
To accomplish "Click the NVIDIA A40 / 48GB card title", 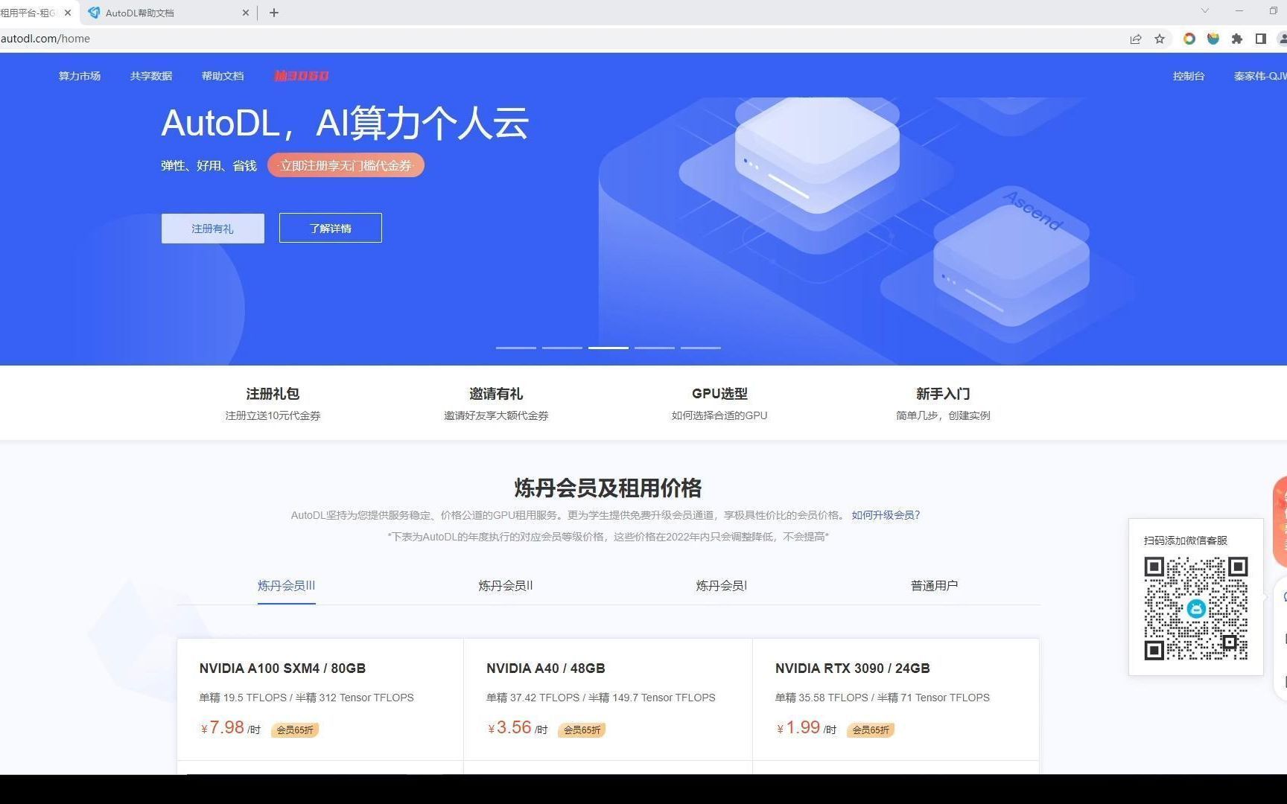I will point(546,669).
